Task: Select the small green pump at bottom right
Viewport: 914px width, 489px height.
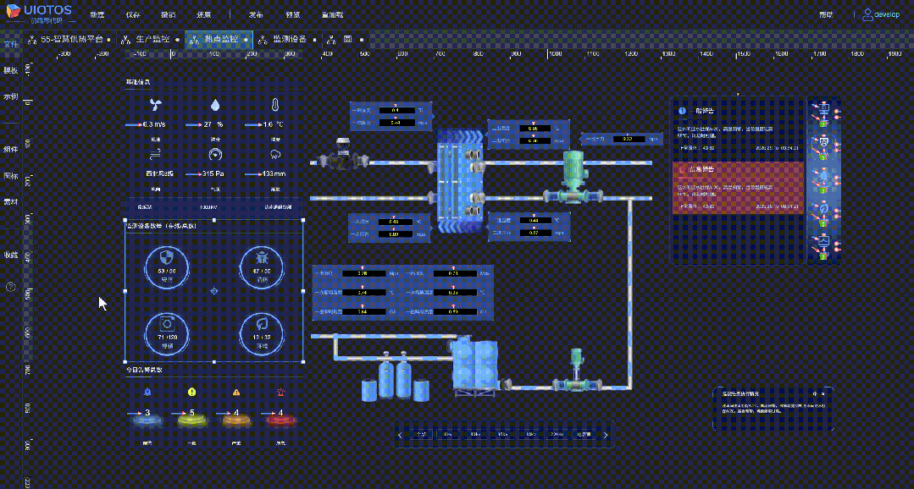Action: [577, 371]
